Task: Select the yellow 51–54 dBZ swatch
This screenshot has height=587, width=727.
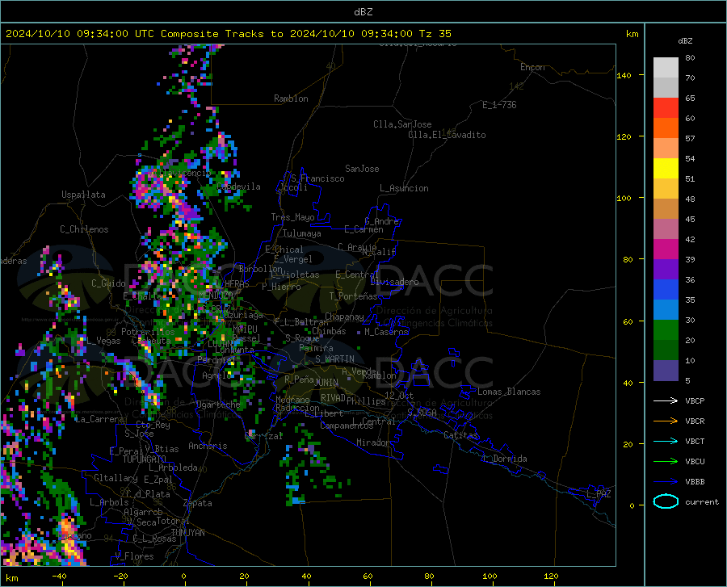Action: point(666,168)
